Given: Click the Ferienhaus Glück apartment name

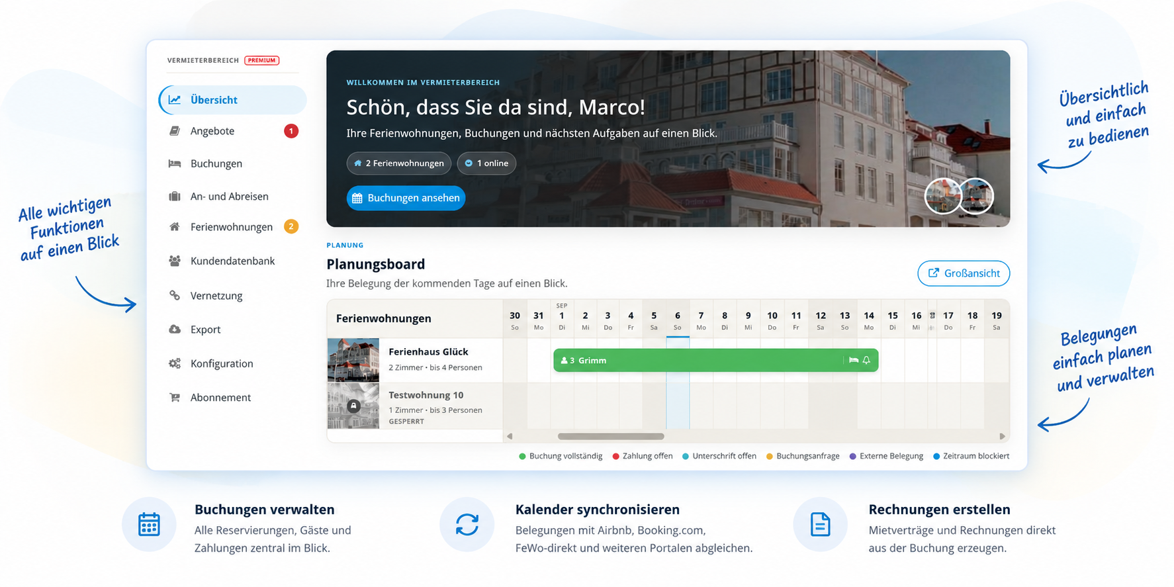Looking at the screenshot, I should pos(428,351).
